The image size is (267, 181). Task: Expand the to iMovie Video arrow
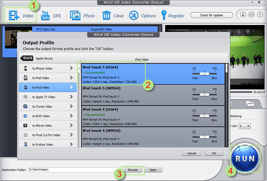[71, 125]
